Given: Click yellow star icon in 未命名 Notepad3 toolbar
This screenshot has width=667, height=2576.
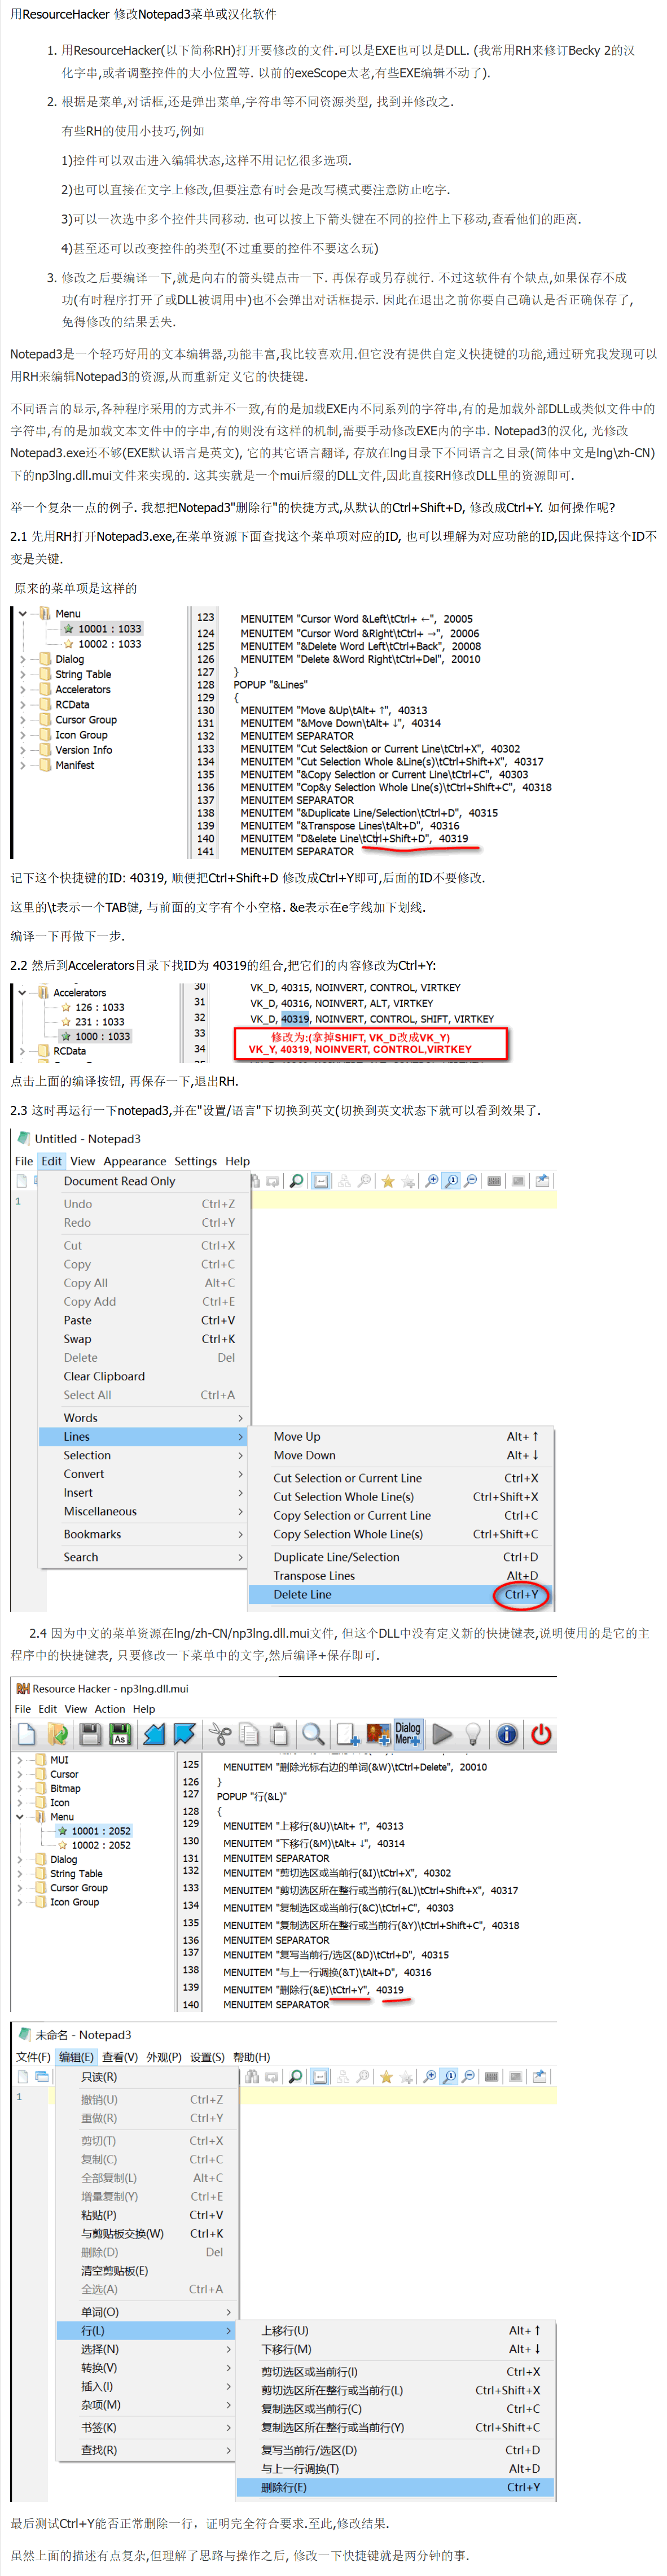Looking at the screenshot, I should pyautogui.click(x=386, y=2077).
